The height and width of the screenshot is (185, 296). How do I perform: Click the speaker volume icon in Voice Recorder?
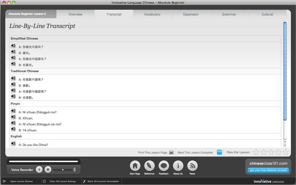pyautogui.click(x=75, y=169)
